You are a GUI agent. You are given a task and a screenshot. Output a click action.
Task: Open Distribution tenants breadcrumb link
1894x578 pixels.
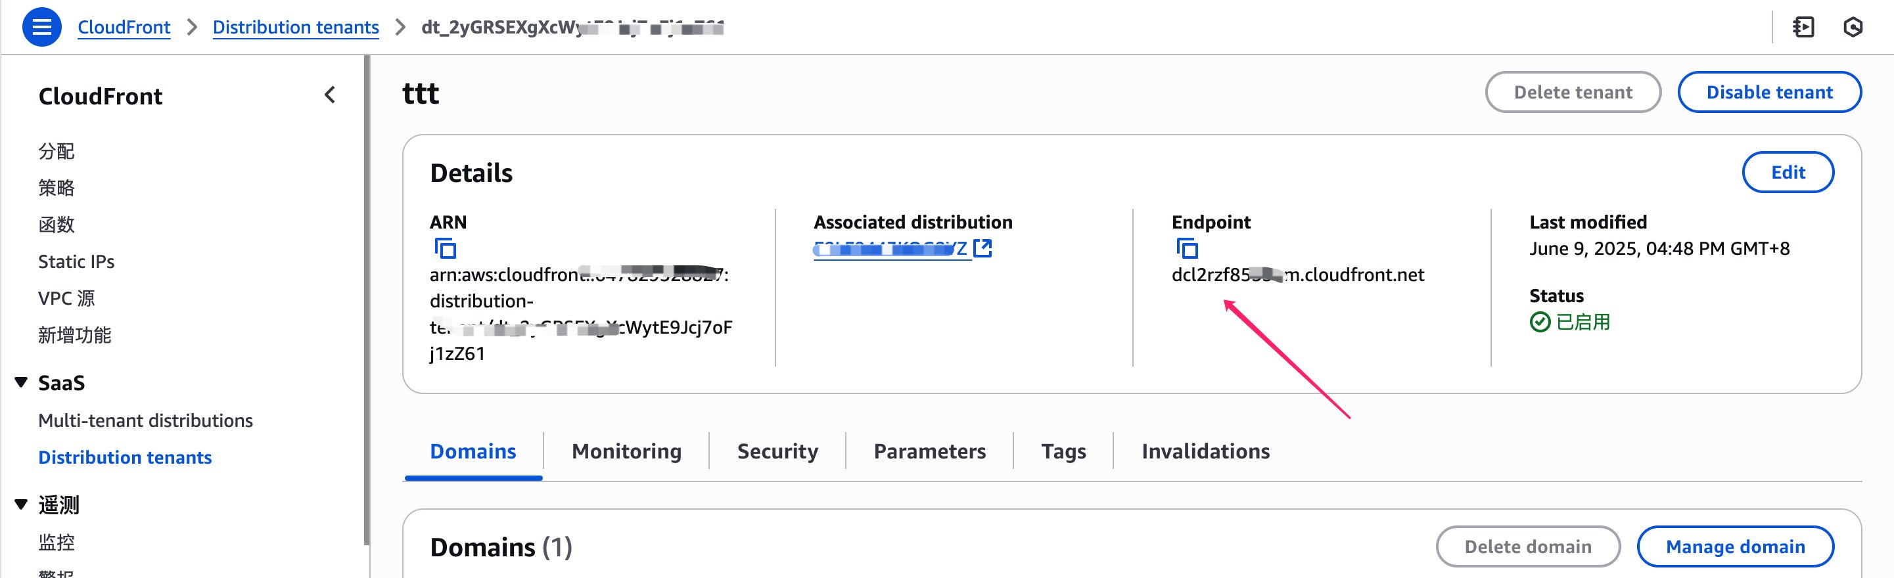point(296,27)
